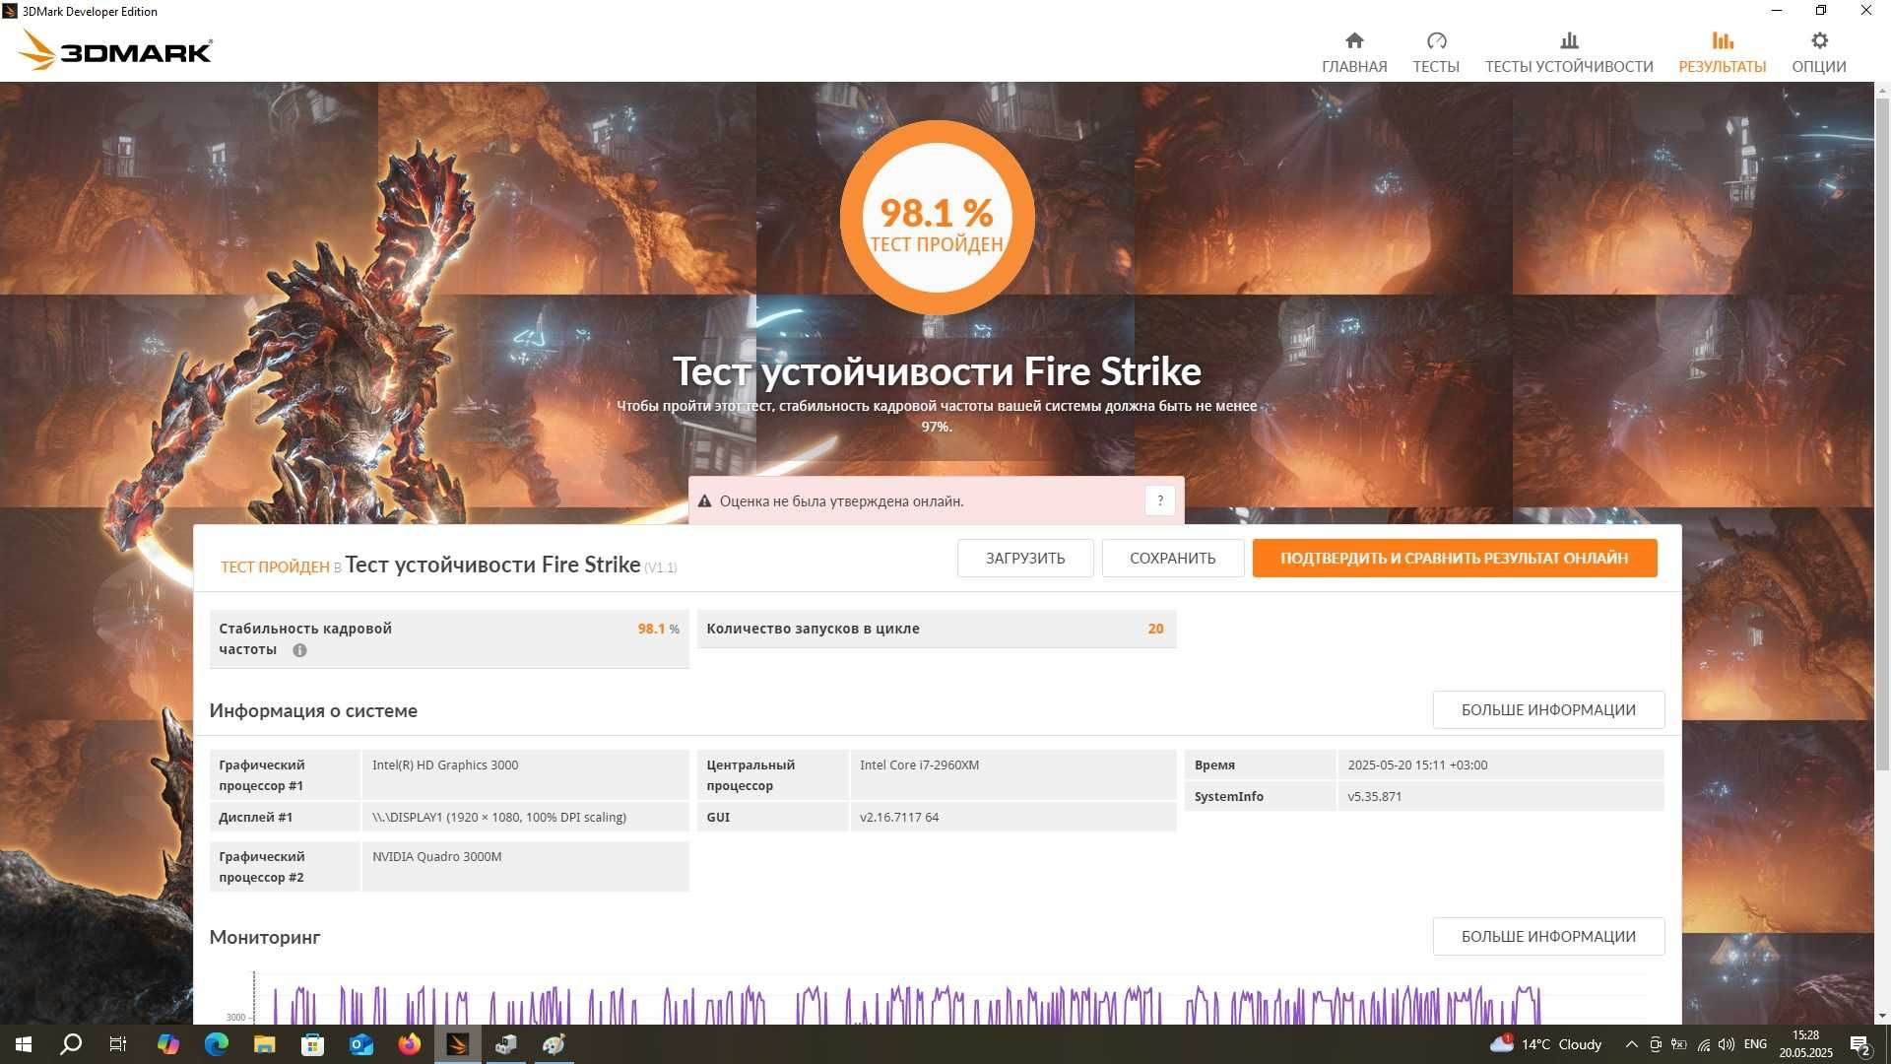
Task: Click the 3DMark taskbar icon
Action: 458,1044
